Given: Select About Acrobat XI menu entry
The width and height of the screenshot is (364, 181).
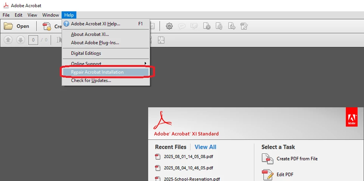Looking at the screenshot, I should (x=106, y=34).
